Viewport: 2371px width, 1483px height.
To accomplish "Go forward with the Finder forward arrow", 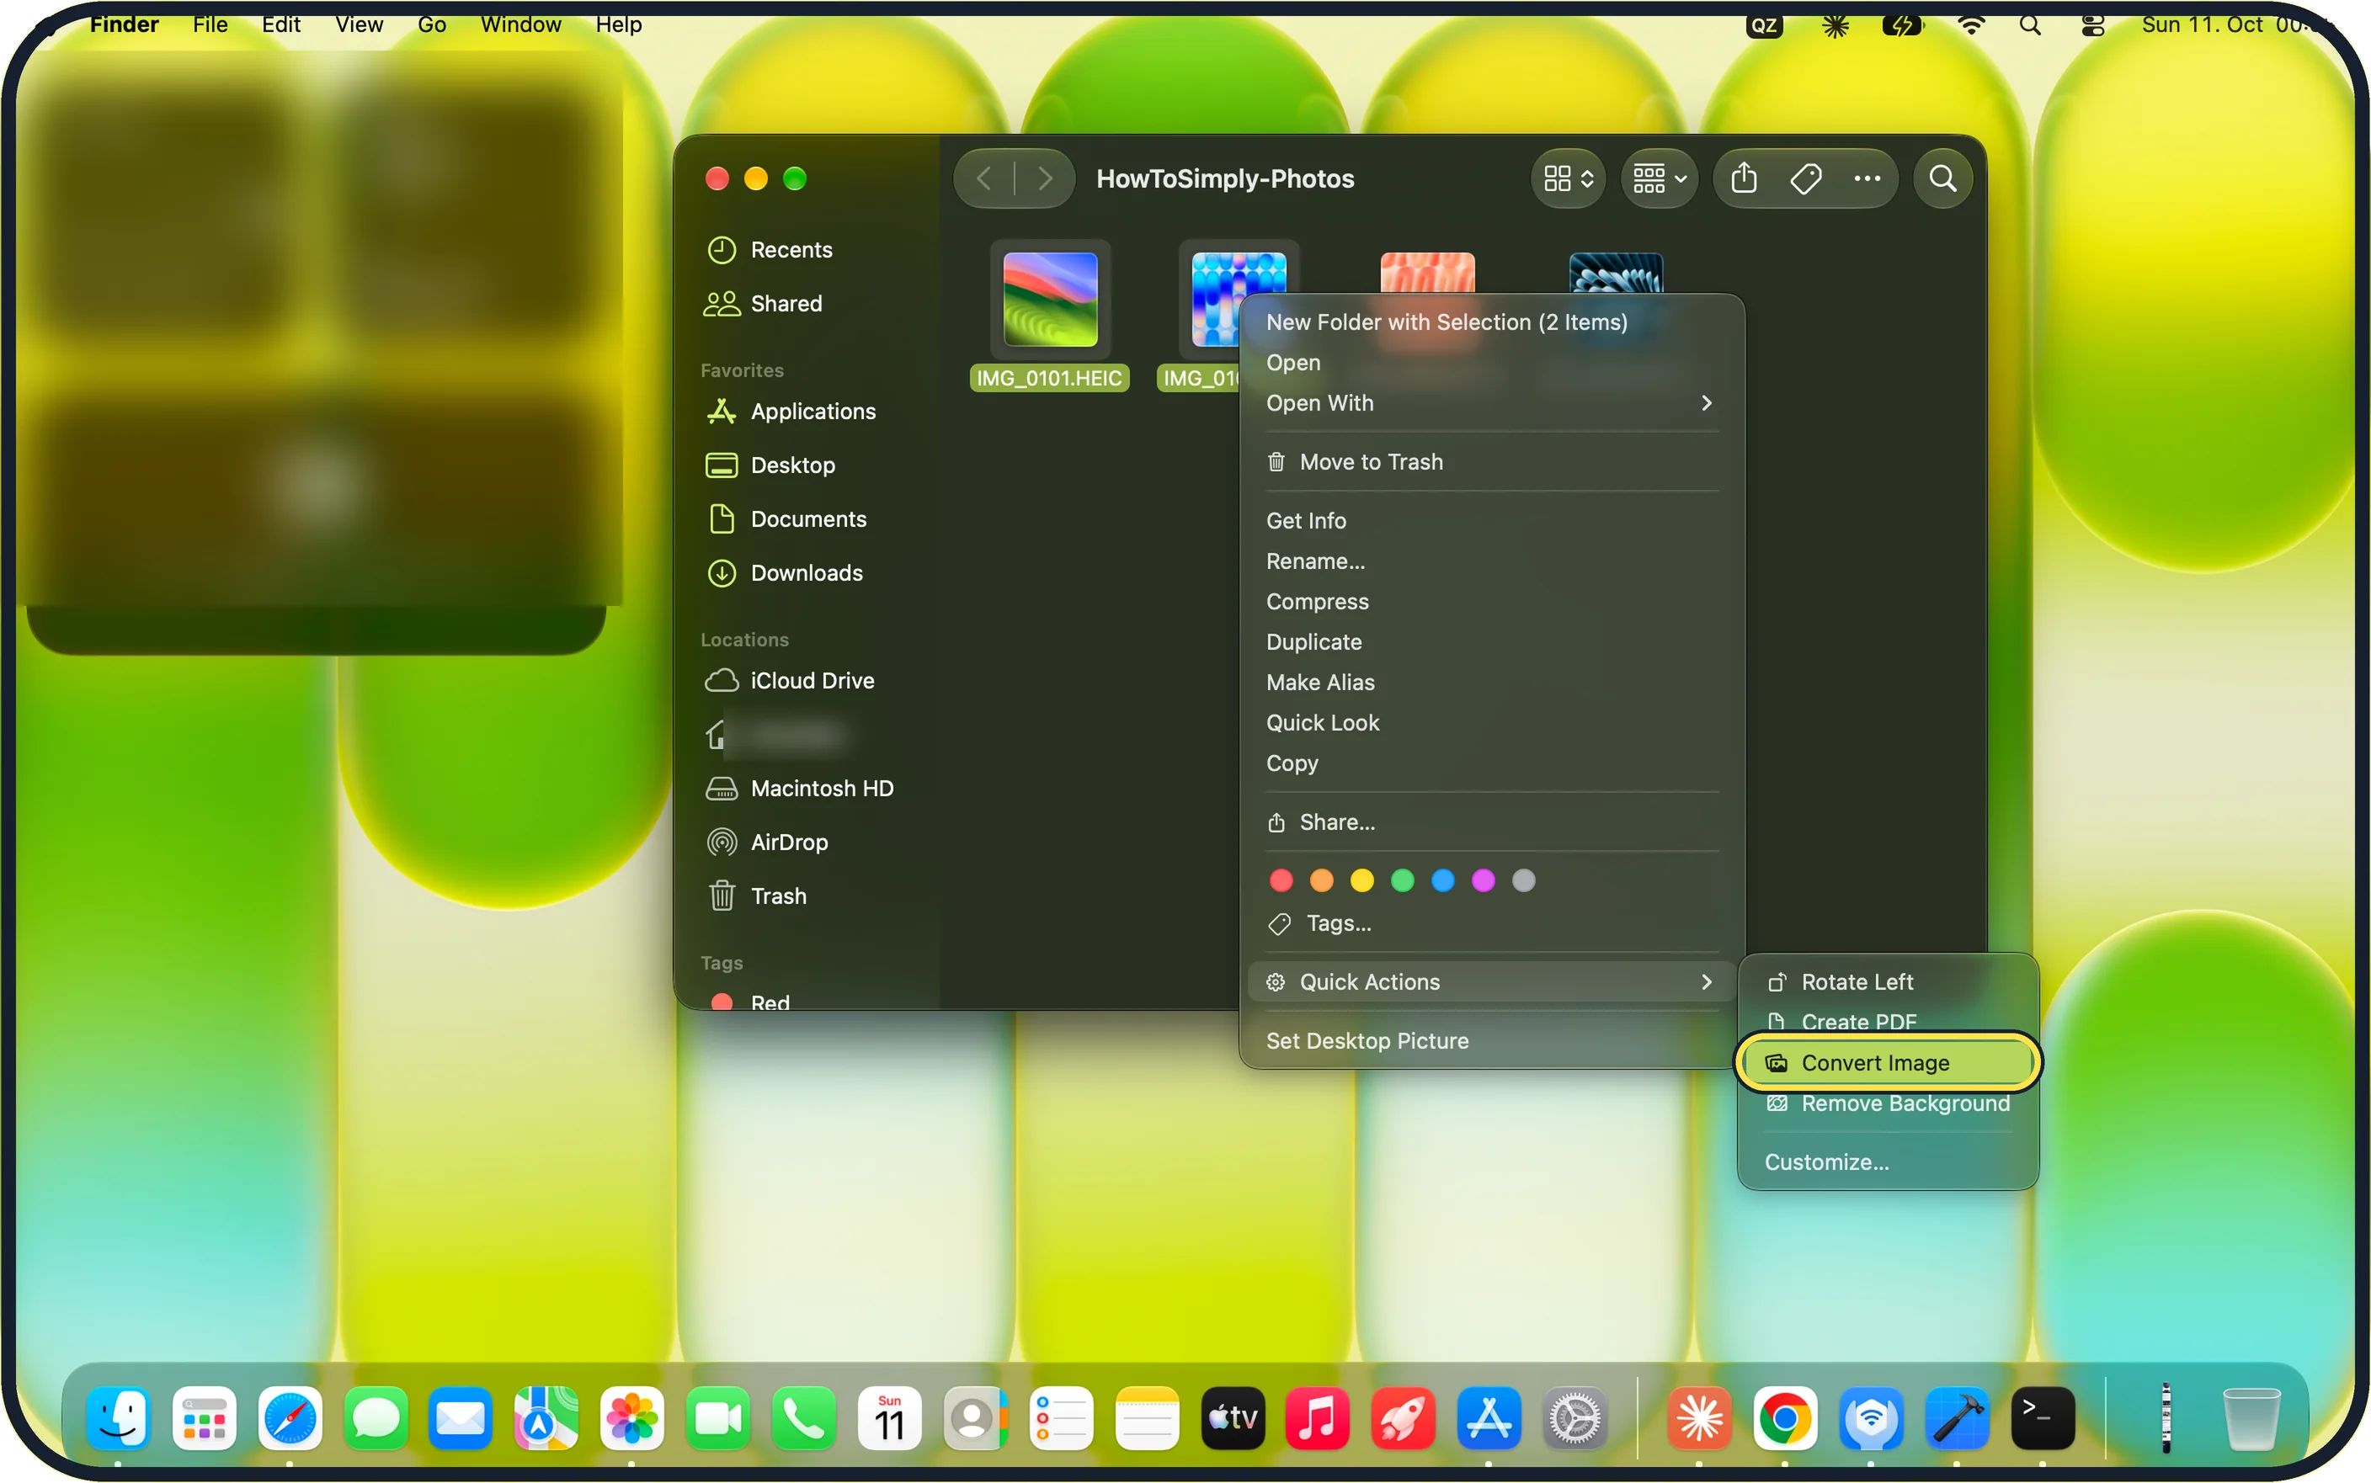I will pos(1045,178).
